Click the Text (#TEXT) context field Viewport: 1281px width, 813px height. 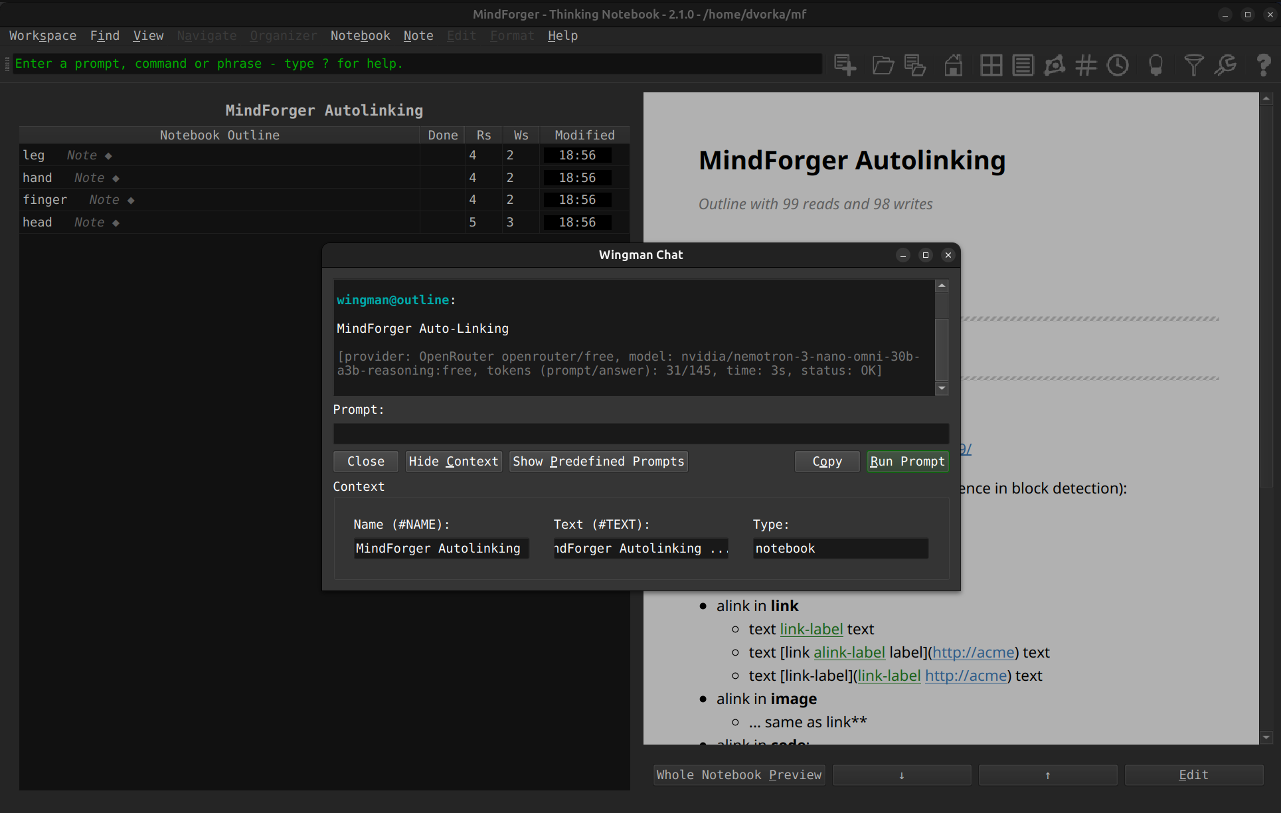pos(641,549)
